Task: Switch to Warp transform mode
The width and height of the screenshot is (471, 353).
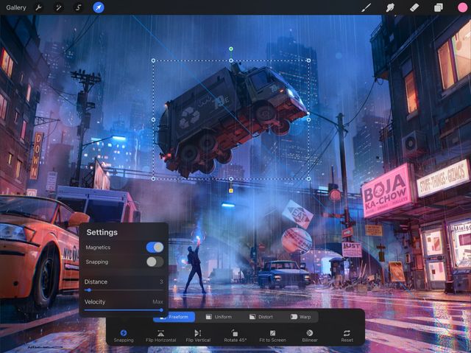Action: (300, 317)
